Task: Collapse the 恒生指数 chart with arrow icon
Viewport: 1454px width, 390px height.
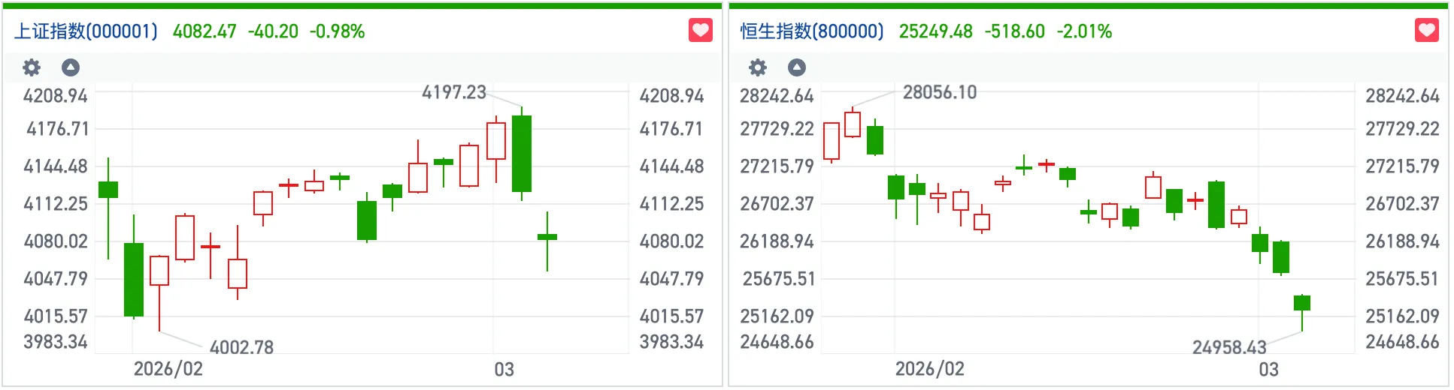Action: (797, 67)
